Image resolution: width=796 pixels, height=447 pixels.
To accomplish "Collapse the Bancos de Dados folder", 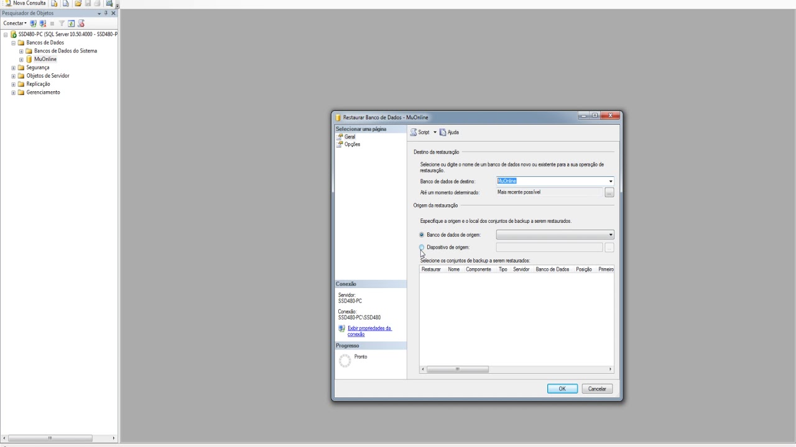I will coord(13,43).
